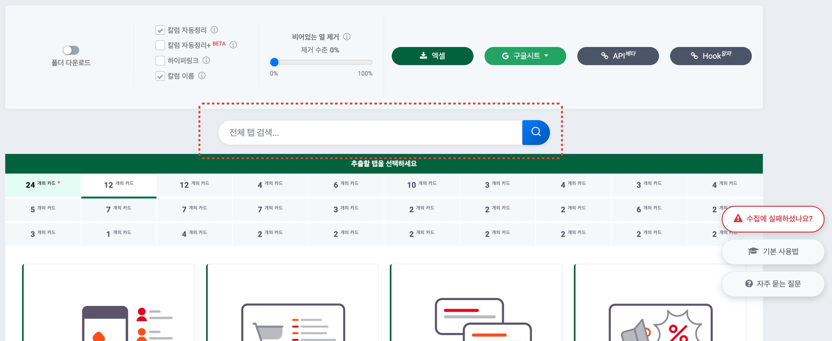This screenshot has height=341, width=832.
Task: Click info icon beside 칼럼 이름
Action: [x=202, y=75]
